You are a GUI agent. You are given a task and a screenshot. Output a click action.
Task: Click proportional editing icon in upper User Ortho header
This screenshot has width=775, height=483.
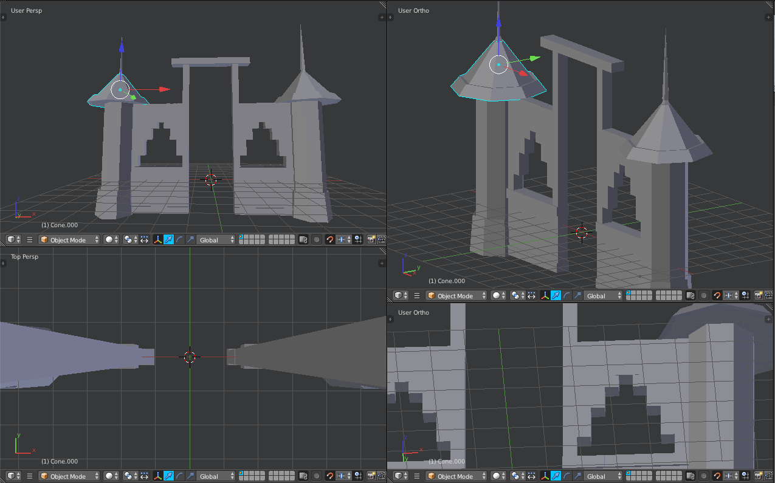tap(704, 296)
